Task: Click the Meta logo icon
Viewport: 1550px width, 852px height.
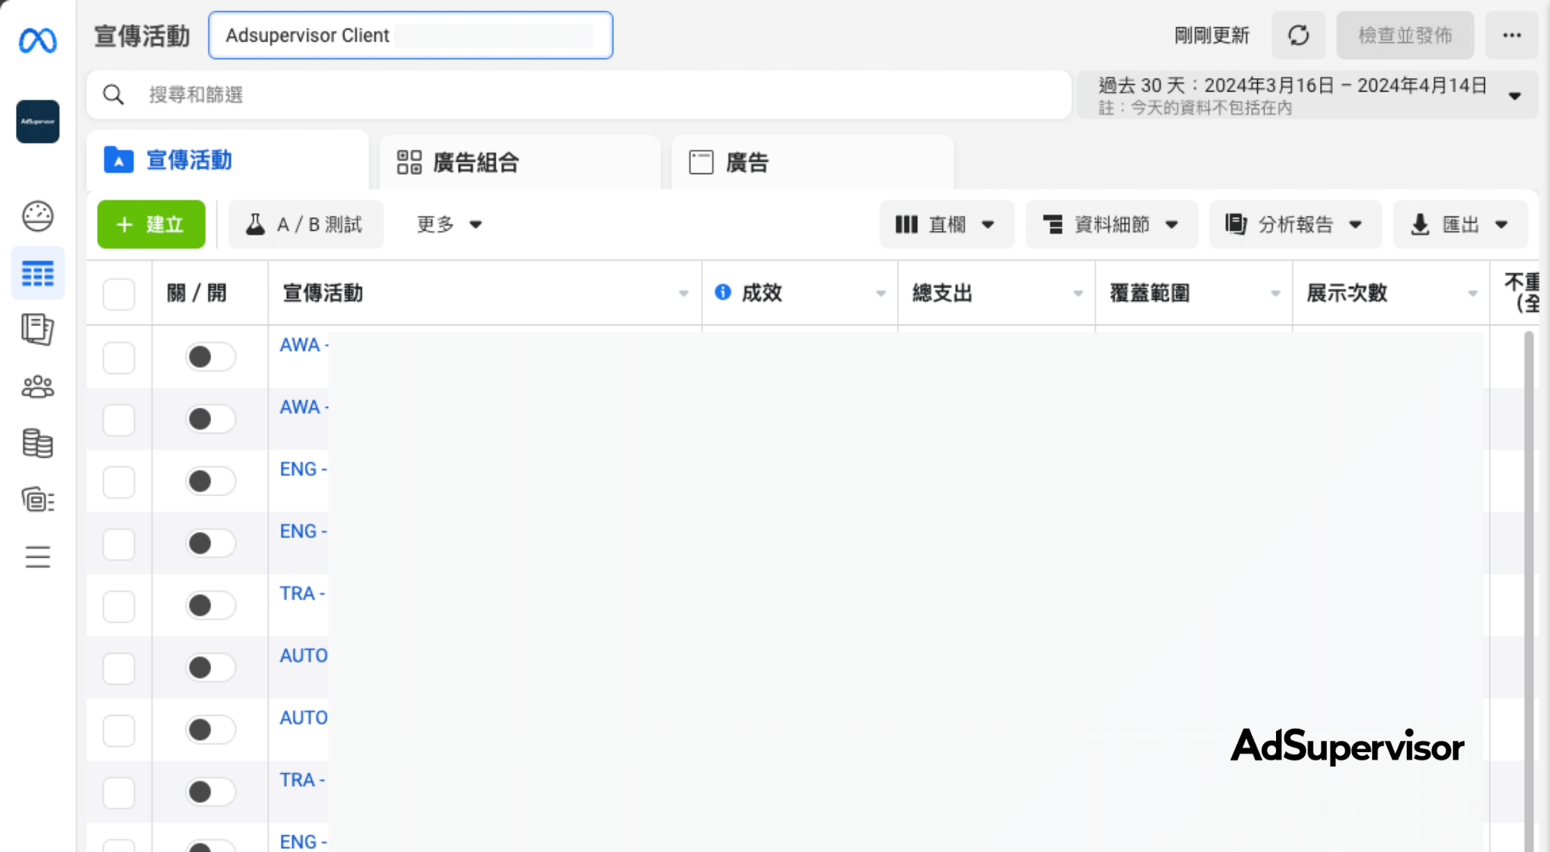Action: 38,39
